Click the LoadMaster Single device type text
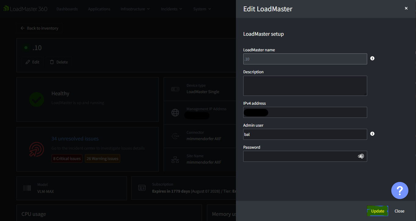The width and height of the screenshot is (416, 221). (x=203, y=92)
